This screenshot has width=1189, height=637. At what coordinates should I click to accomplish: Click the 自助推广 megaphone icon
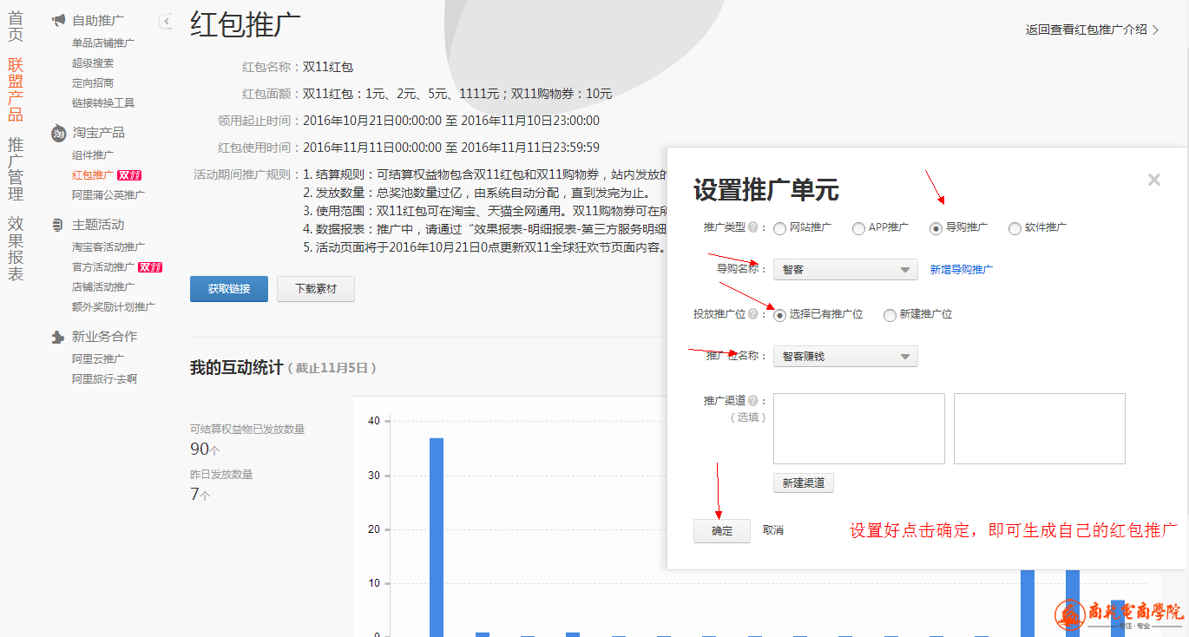tap(59, 19)
